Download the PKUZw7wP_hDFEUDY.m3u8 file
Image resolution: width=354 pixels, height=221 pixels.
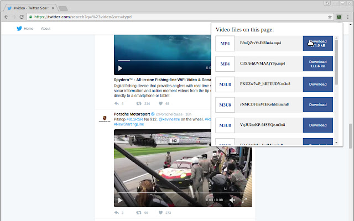pos(317,85)
